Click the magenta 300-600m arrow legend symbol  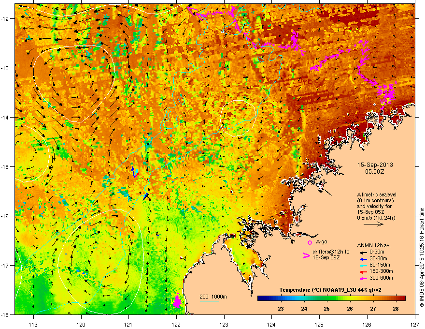tap(363, 279)
